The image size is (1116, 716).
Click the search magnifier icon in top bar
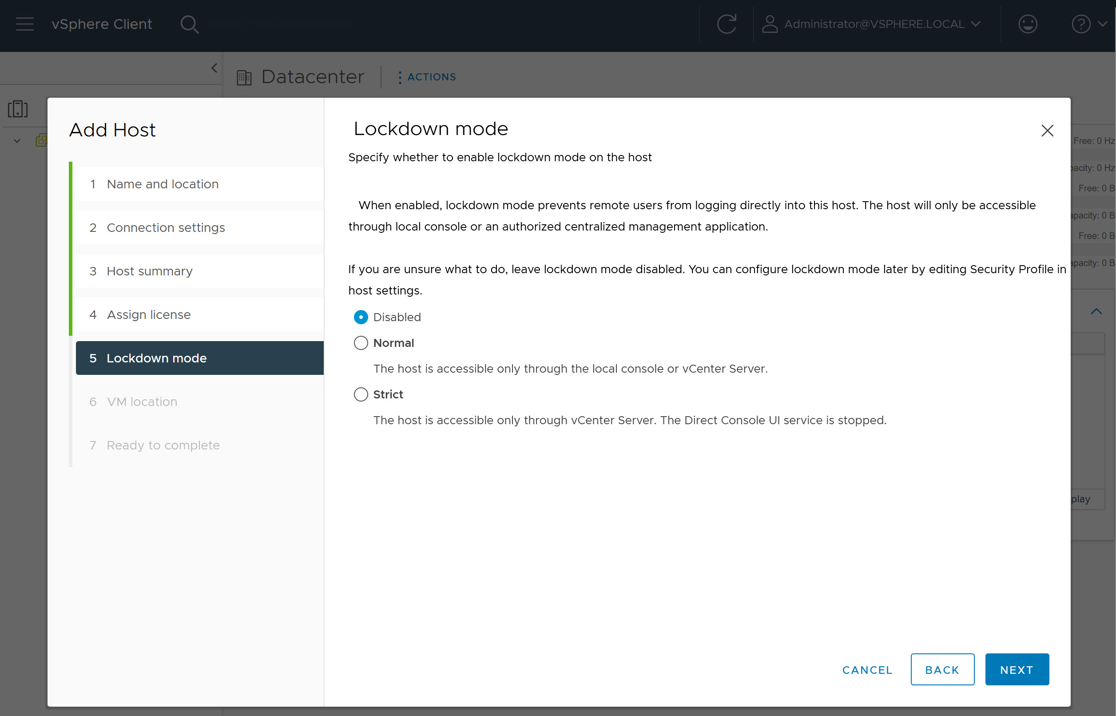coord(190,24)
